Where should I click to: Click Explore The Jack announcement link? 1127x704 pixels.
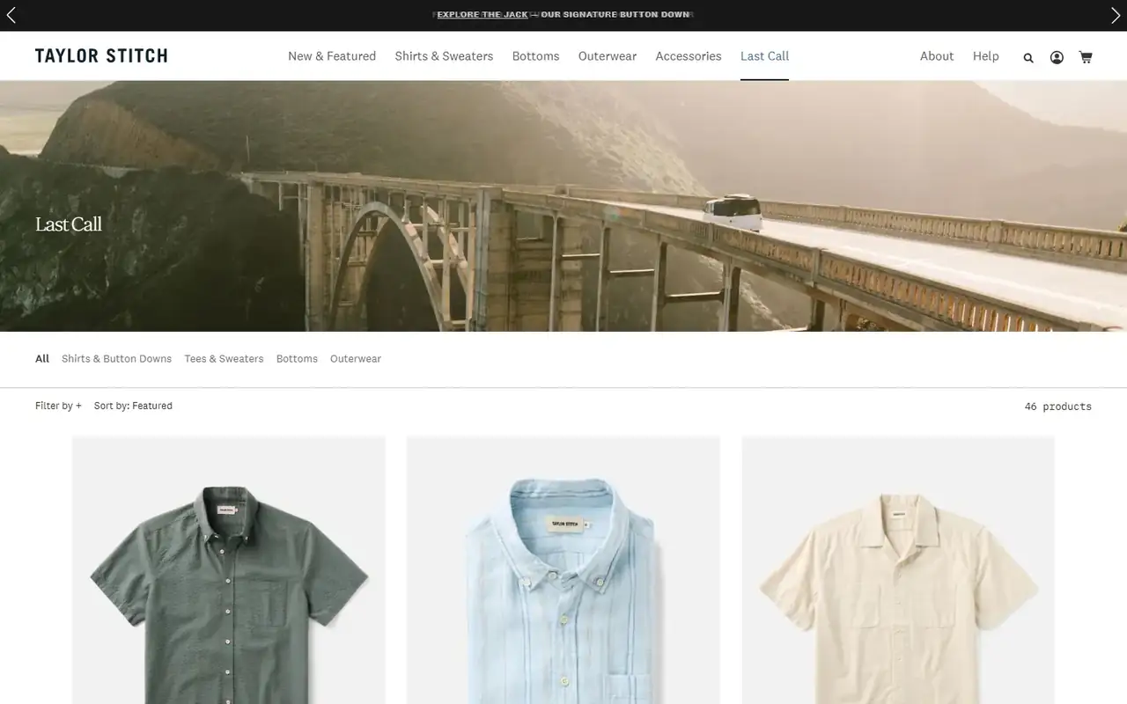pos(482,15)
